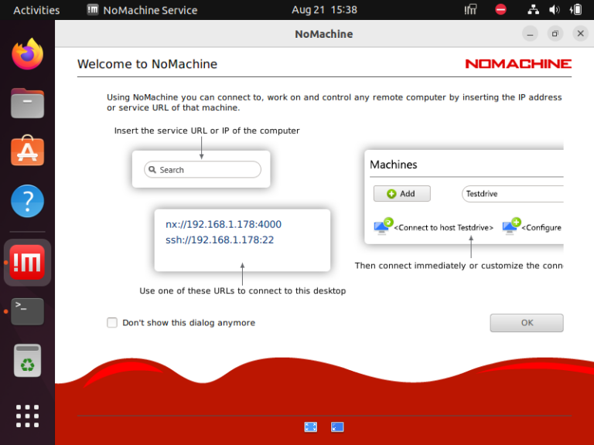Click the Search field in illustration
This screenshot has height=445, width=594.
click(203, 169)
